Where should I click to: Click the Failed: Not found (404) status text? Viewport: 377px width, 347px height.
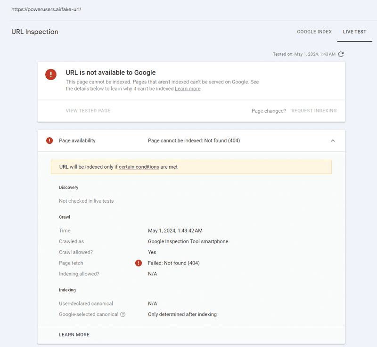[173, 263]
